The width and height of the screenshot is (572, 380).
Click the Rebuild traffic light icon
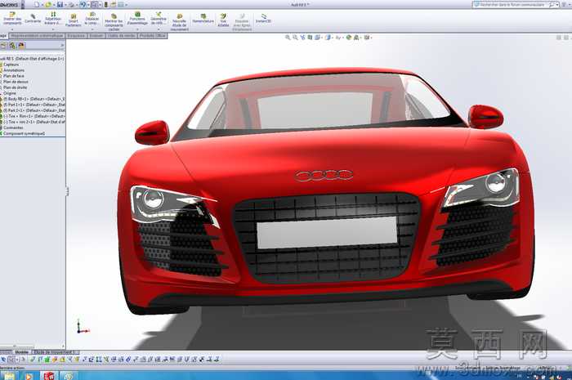tap(106, 4)
